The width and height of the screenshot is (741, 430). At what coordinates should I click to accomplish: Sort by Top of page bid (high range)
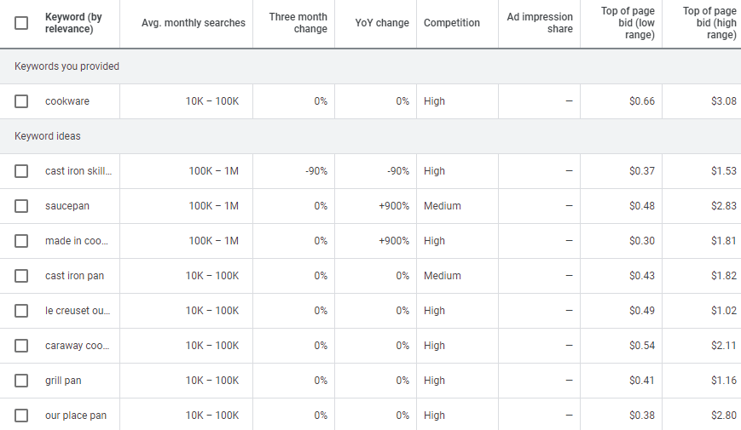pyautogui.click(x=709, y=23)
